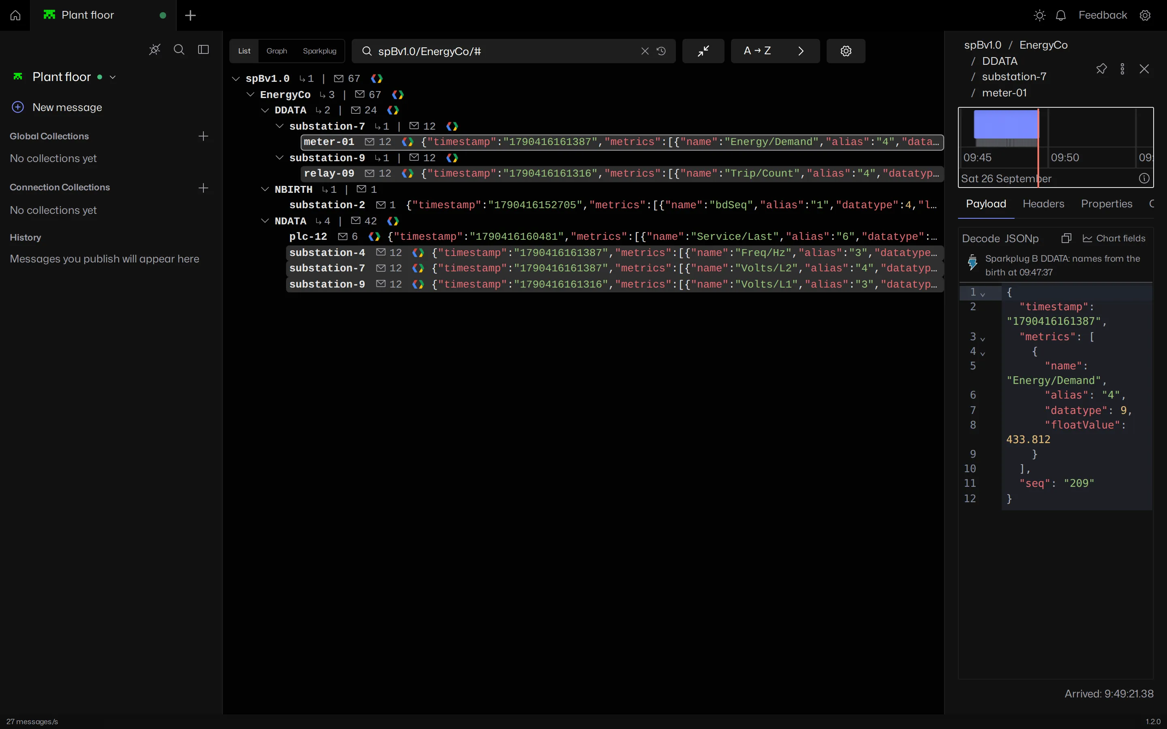Screen dimensions: 1167x729
Task: Click the Decode JSONp selector
Action: [1000, 239]
